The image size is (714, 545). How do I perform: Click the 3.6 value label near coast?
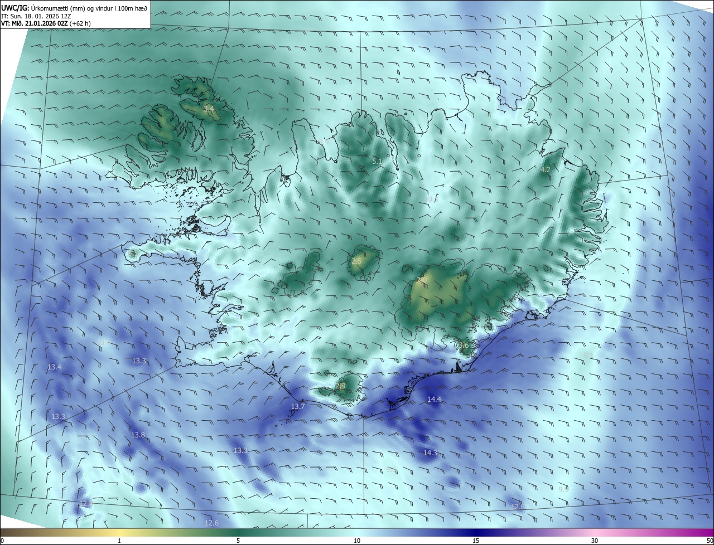click(464, 346)
